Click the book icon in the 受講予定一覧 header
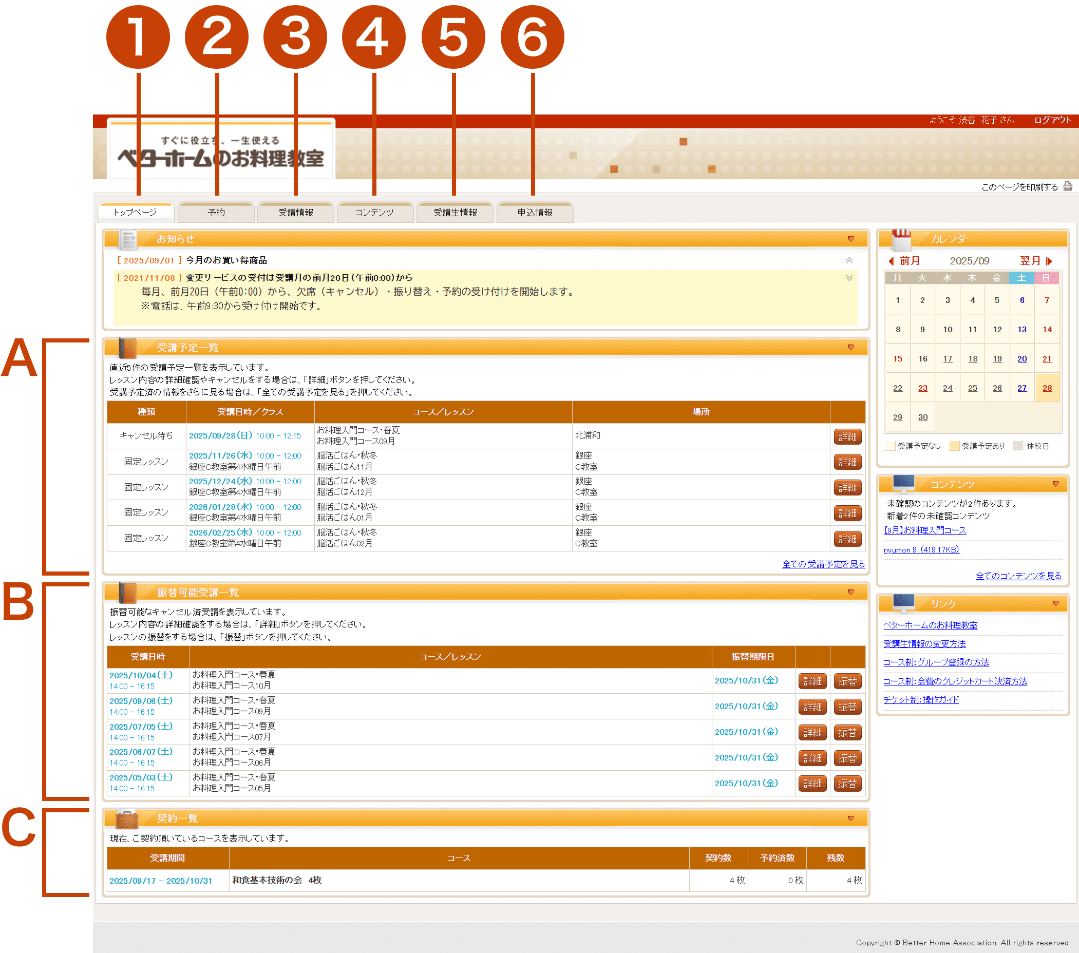 click(127, 348)
